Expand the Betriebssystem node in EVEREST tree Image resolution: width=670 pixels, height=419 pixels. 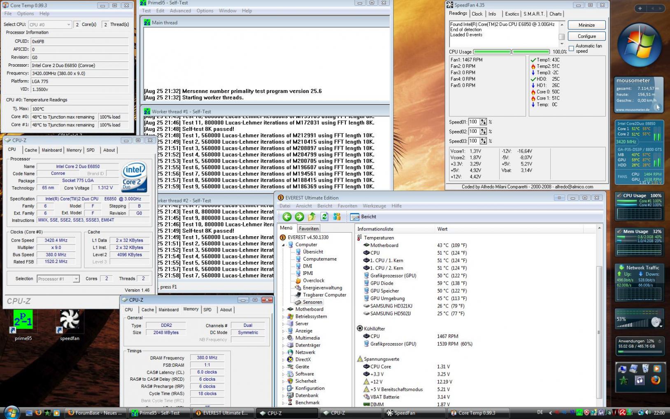pos(284,317)
